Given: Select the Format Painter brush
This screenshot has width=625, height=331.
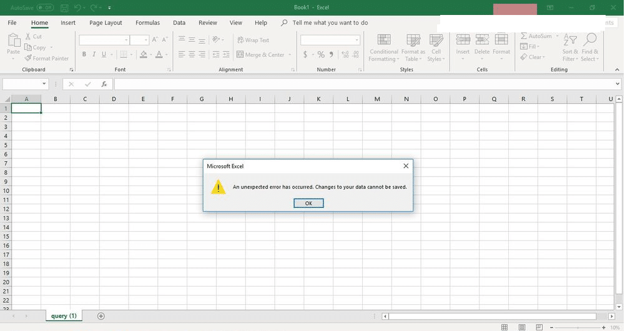Looking at the screenshot, I should (x=28, y=58).
